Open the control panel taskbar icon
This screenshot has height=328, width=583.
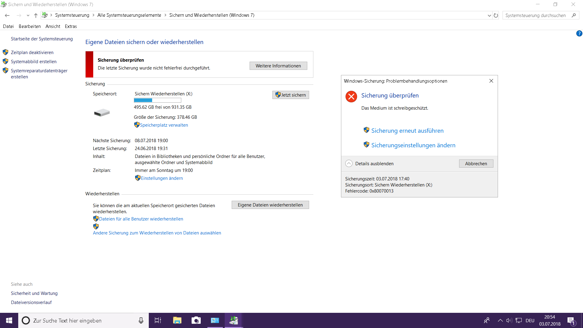[x=215, y=320]
